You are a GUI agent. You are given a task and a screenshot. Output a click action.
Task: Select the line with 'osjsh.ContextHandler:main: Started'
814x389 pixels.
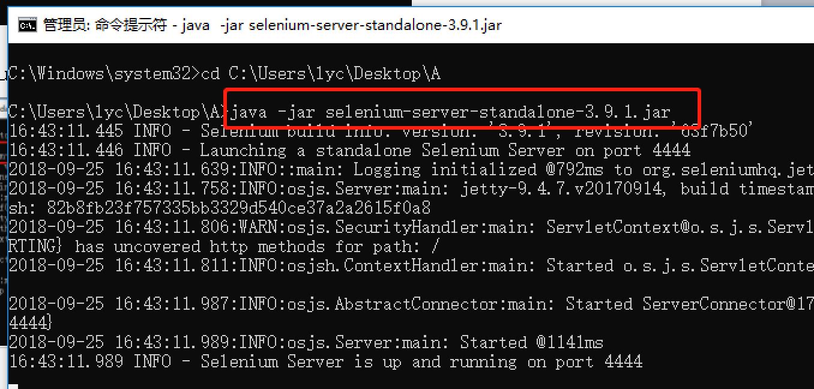click(x=411, y=265)
